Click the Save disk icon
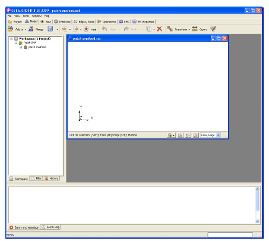269x241 pixels. click(x=50, y=29)
